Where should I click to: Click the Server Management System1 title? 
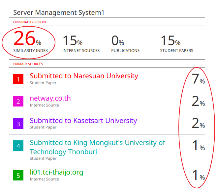pyautogui.click(x=59, y=13)
